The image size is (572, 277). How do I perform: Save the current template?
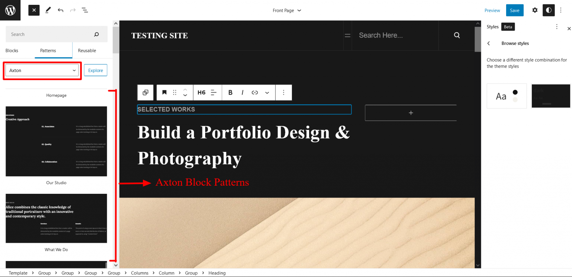514,10
